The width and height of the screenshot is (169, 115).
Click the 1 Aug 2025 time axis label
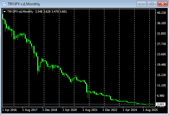tap(150, 110)
